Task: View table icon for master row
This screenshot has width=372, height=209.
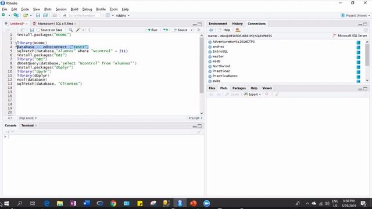Action: pos(358,57)
